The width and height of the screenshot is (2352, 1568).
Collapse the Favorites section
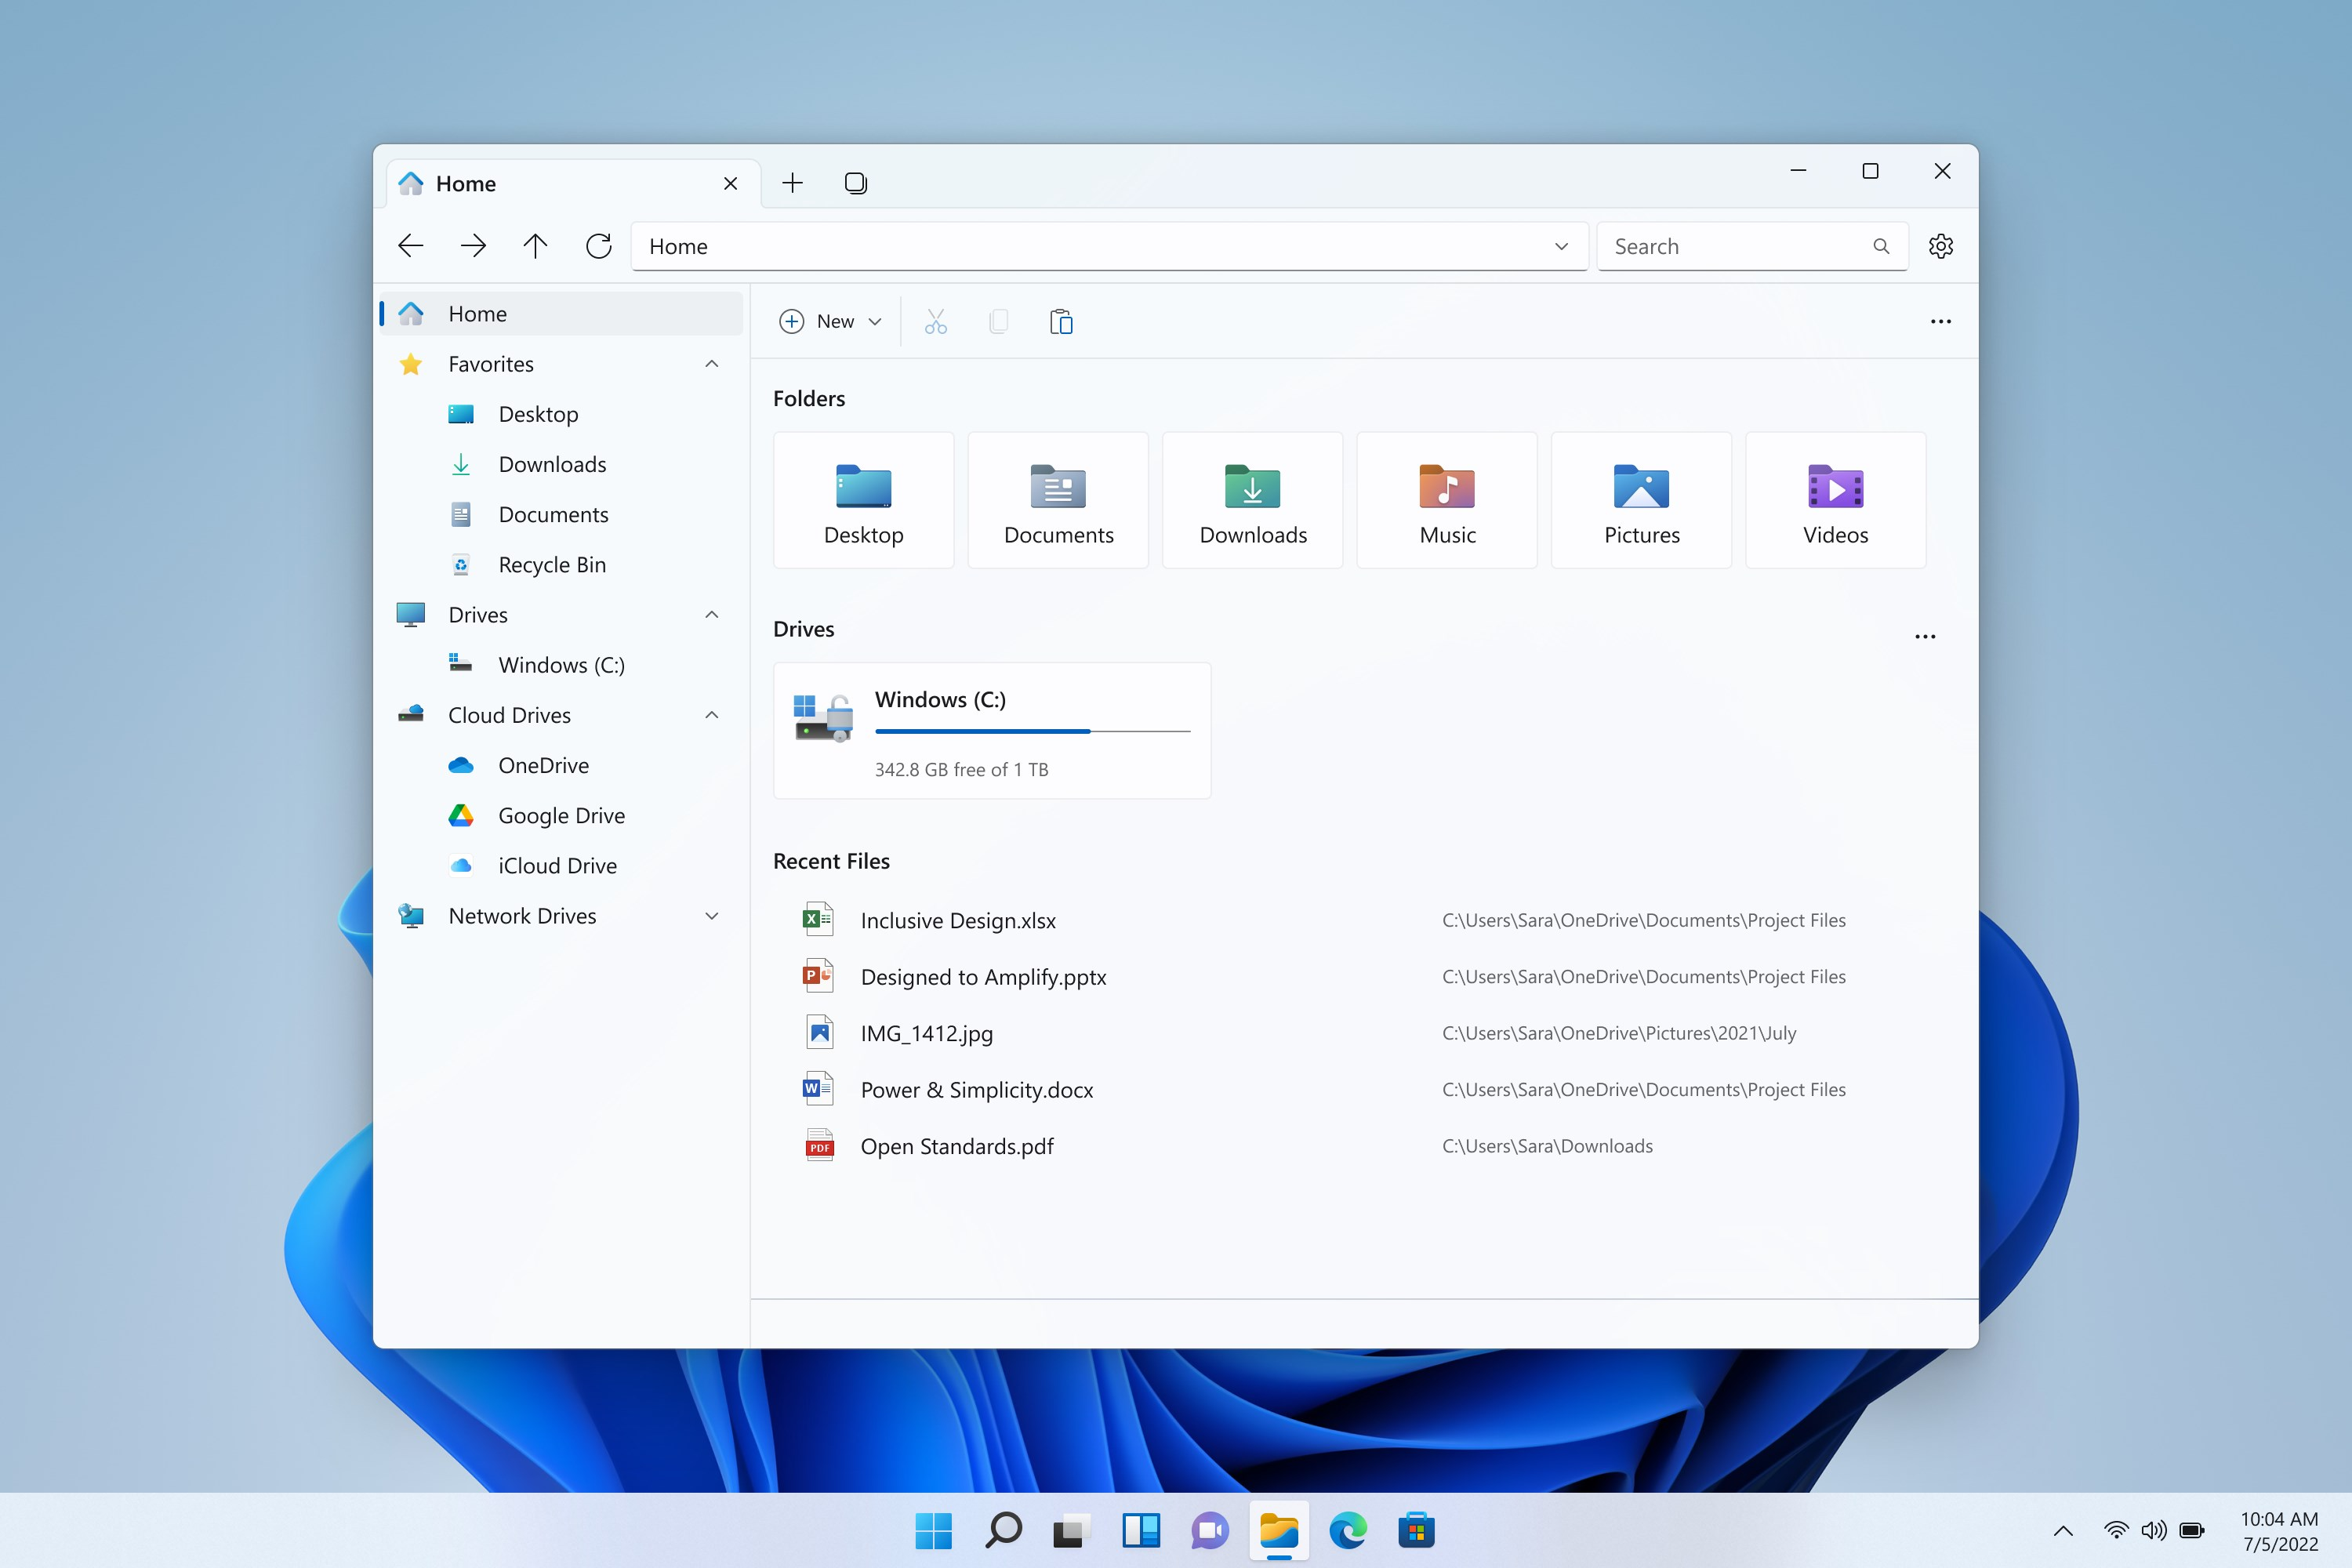tap(711, 364)
